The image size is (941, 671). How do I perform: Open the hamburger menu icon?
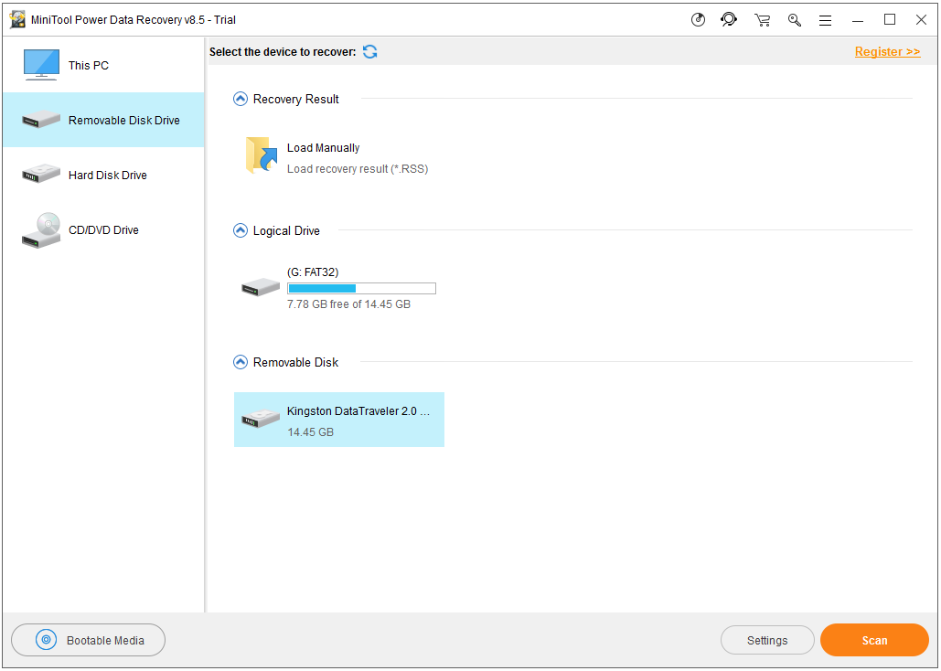click(x=825, y=20)
